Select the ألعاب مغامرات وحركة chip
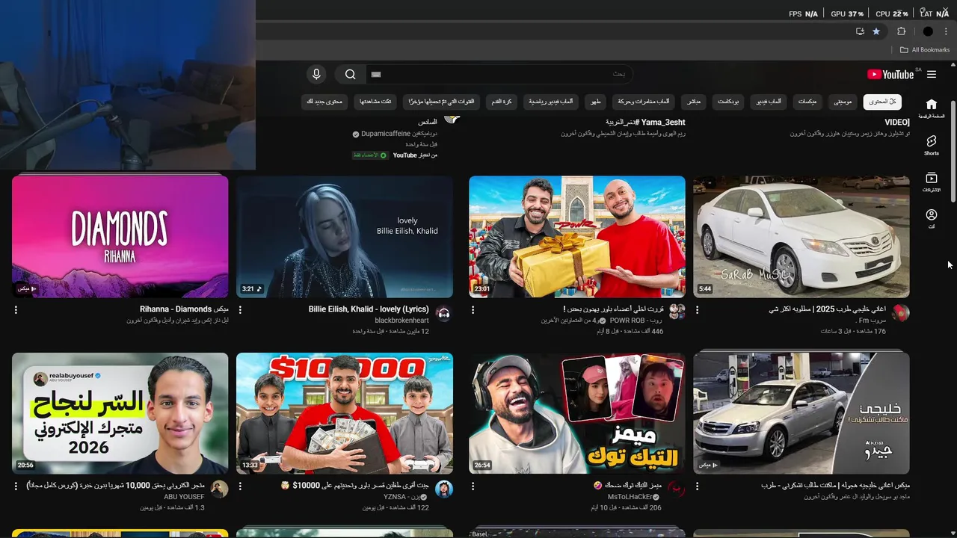 [643, 102]
